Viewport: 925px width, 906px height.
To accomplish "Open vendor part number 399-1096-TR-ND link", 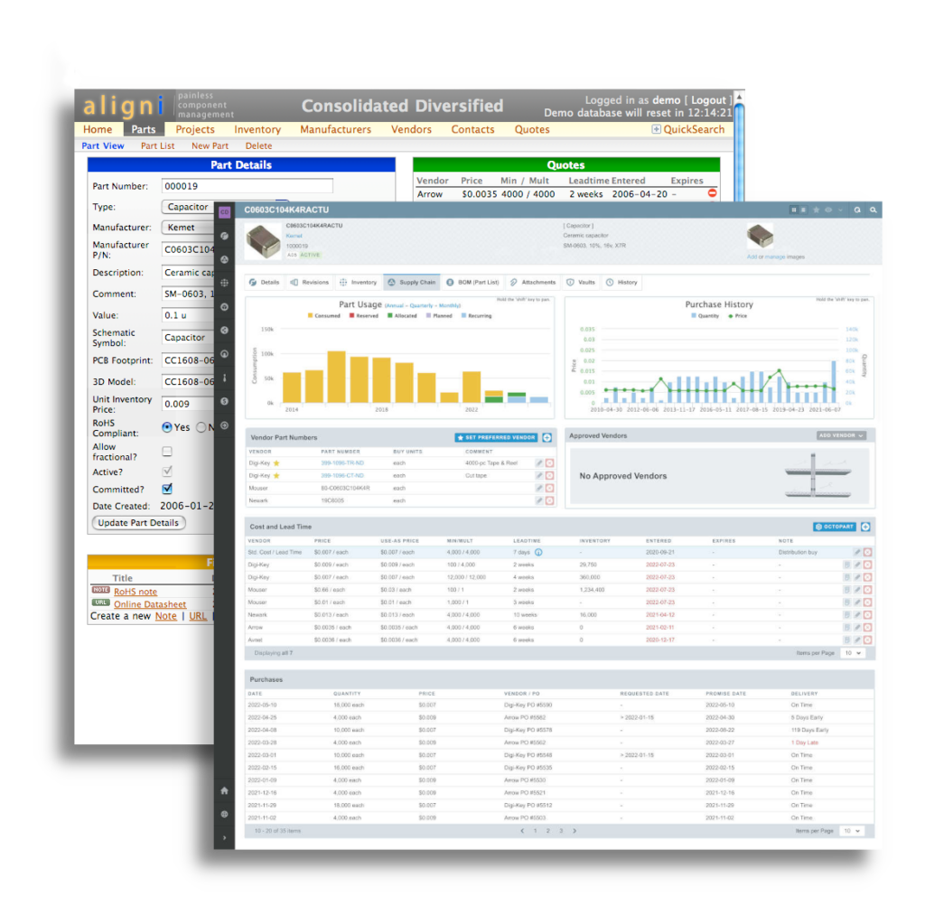I will pyautogui.click(x=342, y=463).
